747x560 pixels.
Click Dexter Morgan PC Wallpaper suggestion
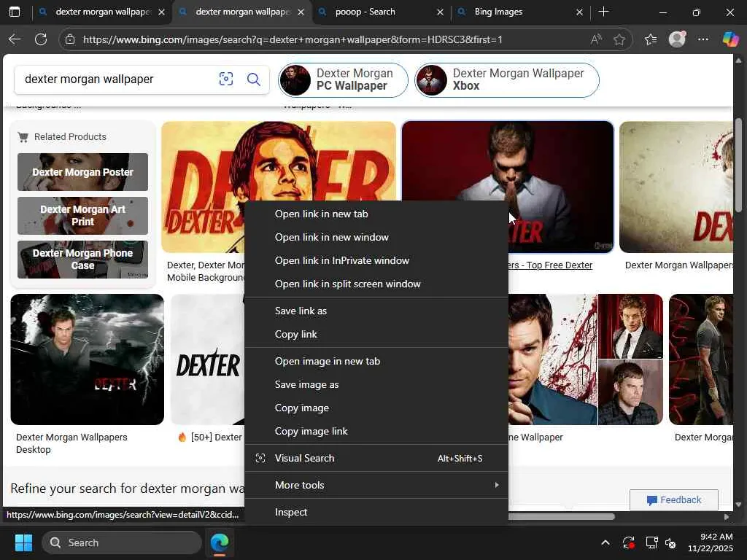click(343, 79)
